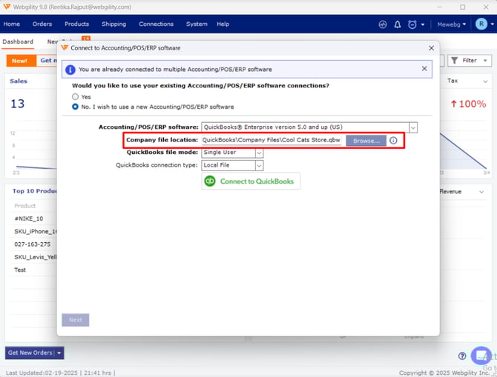Click the activity monitor icon in the header
Image resolution: width=497 pixels, height=377 pixels.
[383, 24]
